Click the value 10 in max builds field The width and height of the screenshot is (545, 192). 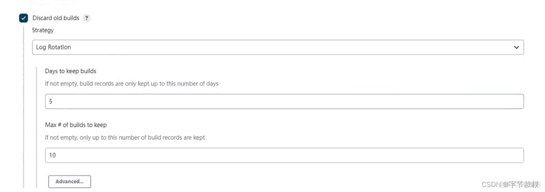[x=52, y=155]
